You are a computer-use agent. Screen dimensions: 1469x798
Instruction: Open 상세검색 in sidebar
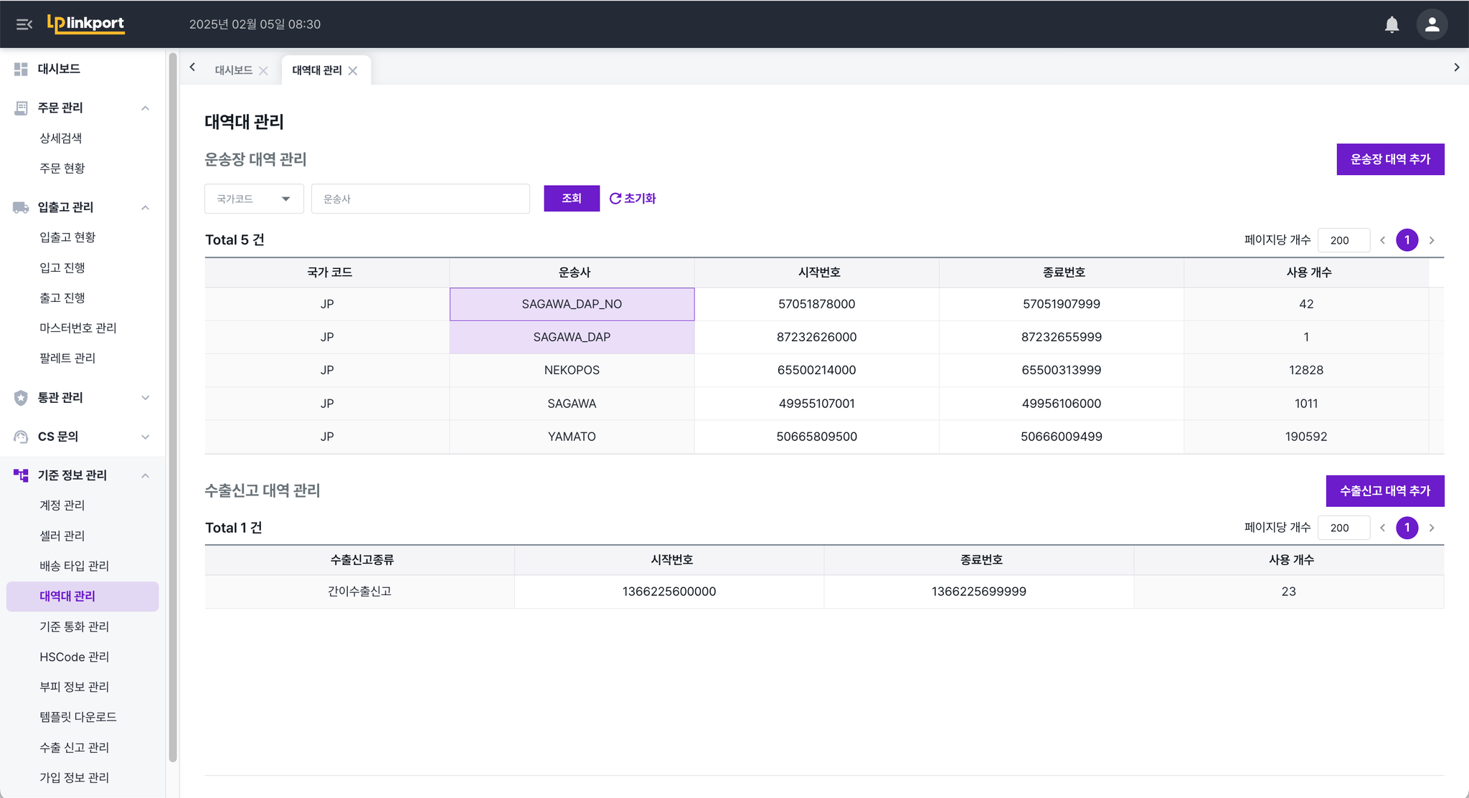pyautogui.click(x=61, y=138)
